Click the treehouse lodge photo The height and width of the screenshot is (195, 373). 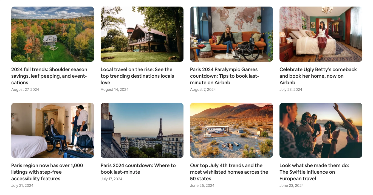coord(142,34)
